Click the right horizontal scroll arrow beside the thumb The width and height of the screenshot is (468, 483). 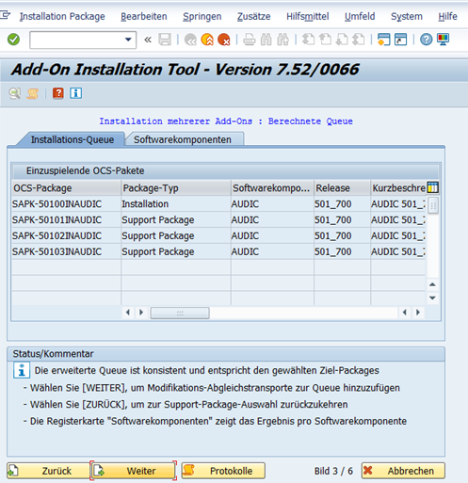point(141,313)
